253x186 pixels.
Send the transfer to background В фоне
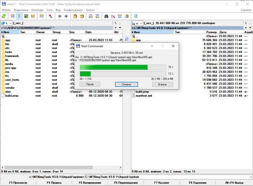pyautogui.click(x=163, y=84)
